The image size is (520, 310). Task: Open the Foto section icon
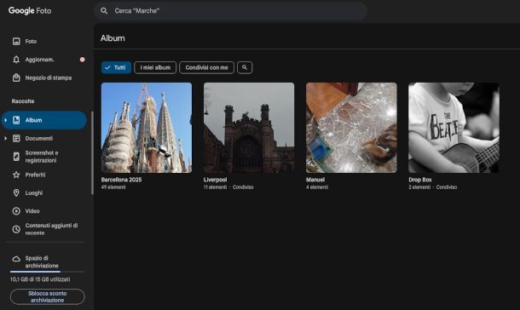point(16,42)
